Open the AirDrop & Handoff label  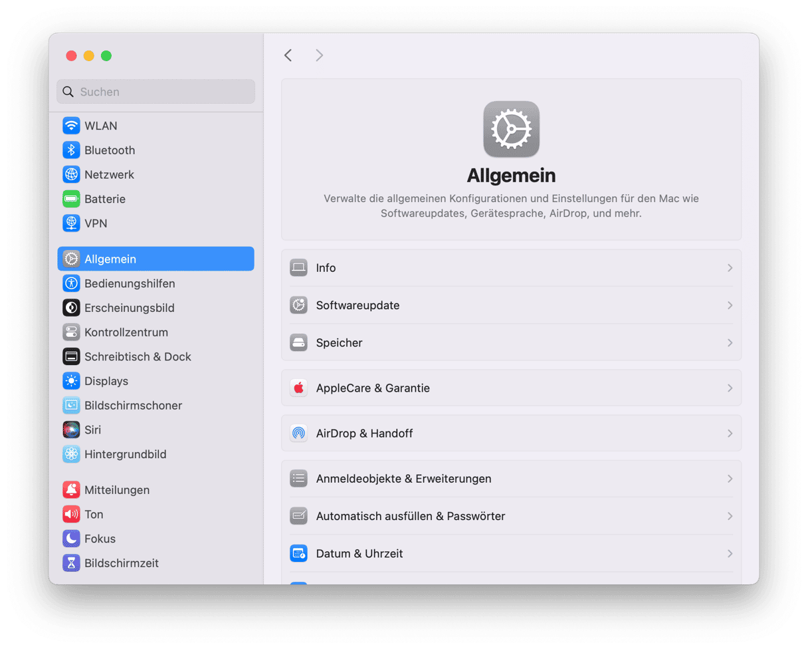[365, 434]
